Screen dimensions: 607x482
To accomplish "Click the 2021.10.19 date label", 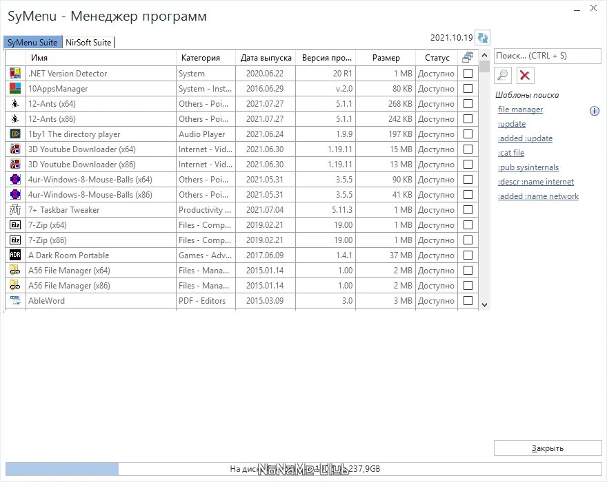I will [x=451, y=37].
